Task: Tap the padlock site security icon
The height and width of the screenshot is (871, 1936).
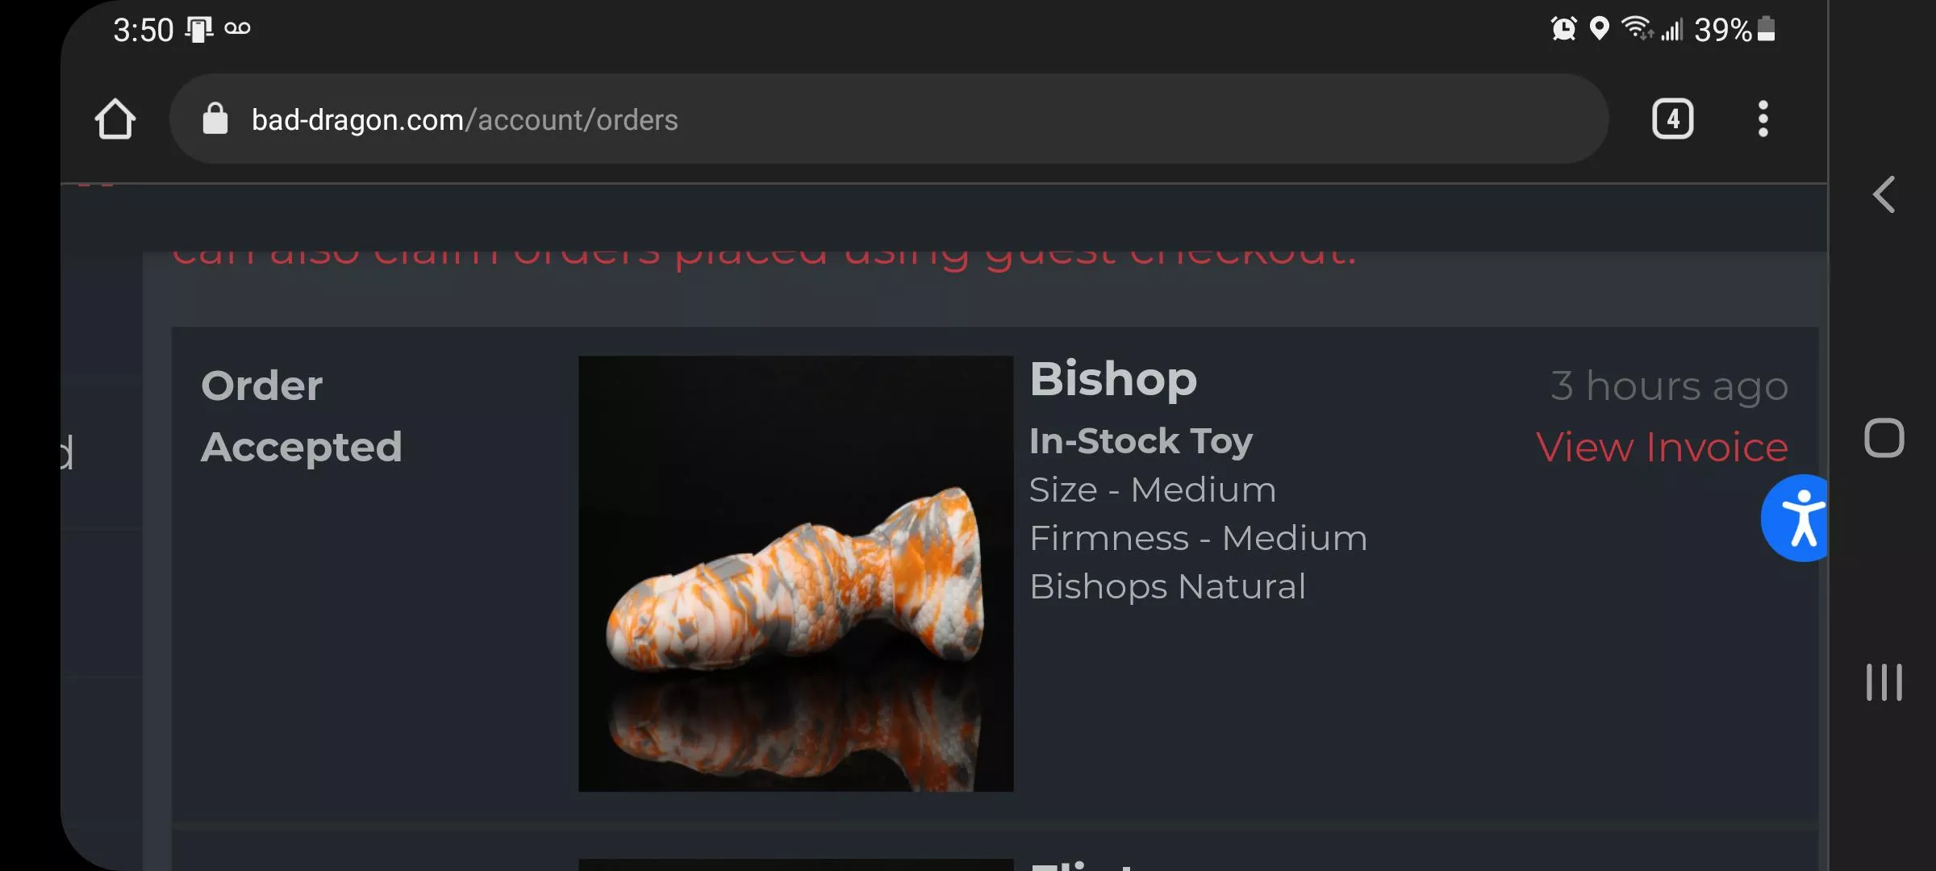Action: pyautogui.click(x=215, y=119)
